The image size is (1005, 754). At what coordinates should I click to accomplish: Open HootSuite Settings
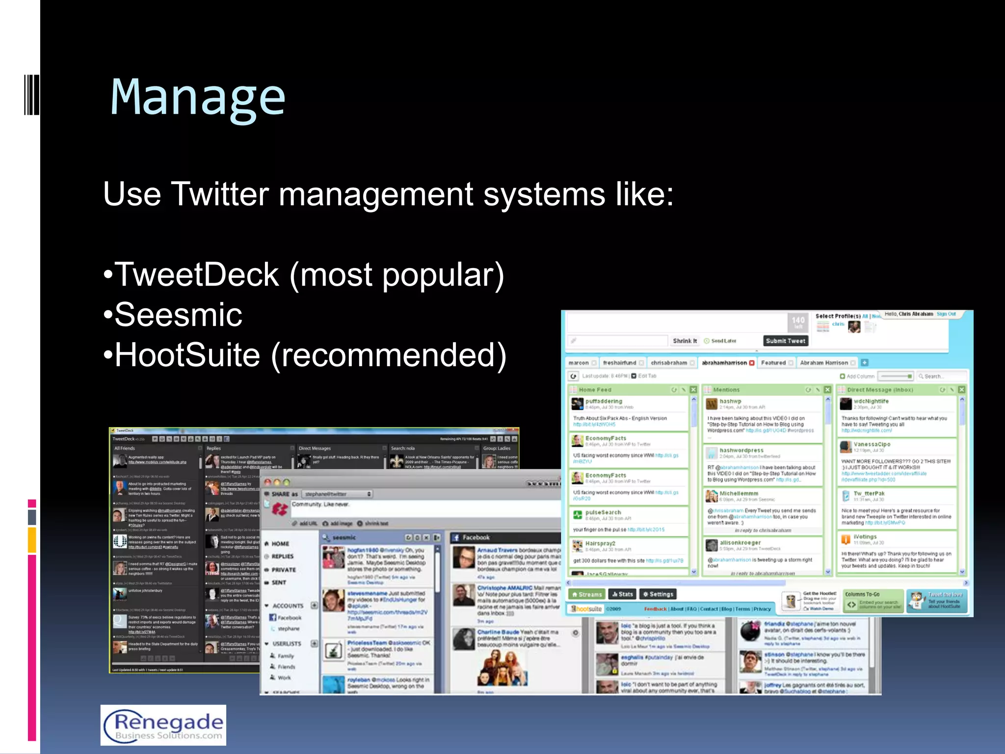point(659,594)
